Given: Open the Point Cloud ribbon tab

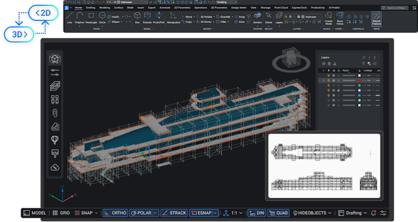Looking at the screenshot, I should point(281,8).
